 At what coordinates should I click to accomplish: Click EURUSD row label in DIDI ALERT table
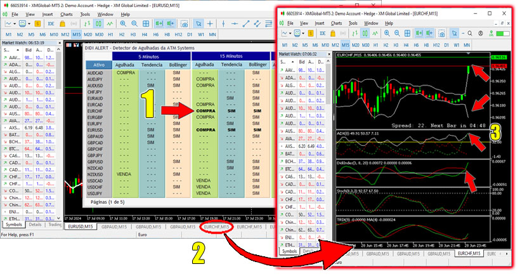click(x=95, y=130)
